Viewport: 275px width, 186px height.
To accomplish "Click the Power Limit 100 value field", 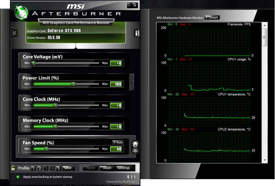I will (116, 84).
